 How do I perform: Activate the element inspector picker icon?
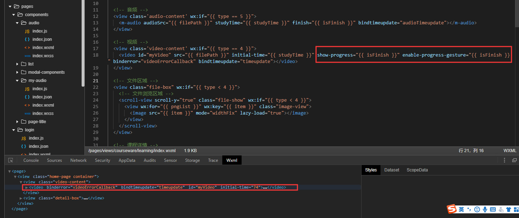[11, 160]
